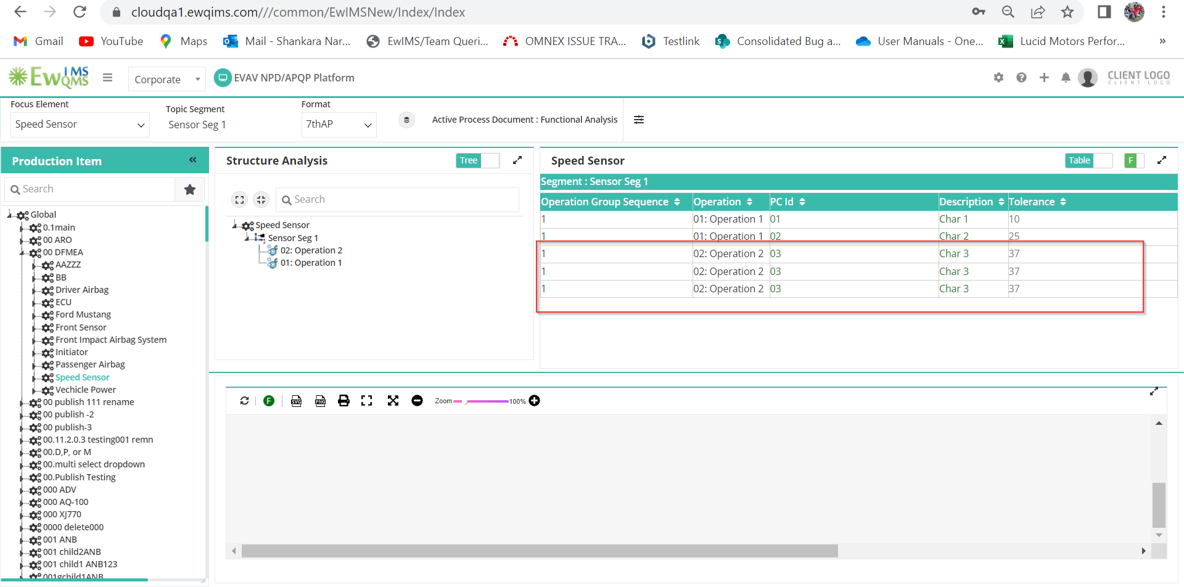
Task: Select Passenger Airbag in Production Item tree
Action: [90, 364]
